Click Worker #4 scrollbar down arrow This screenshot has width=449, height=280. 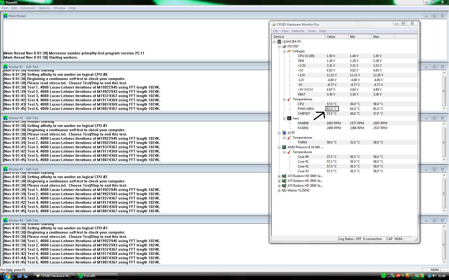coord(444,262)
